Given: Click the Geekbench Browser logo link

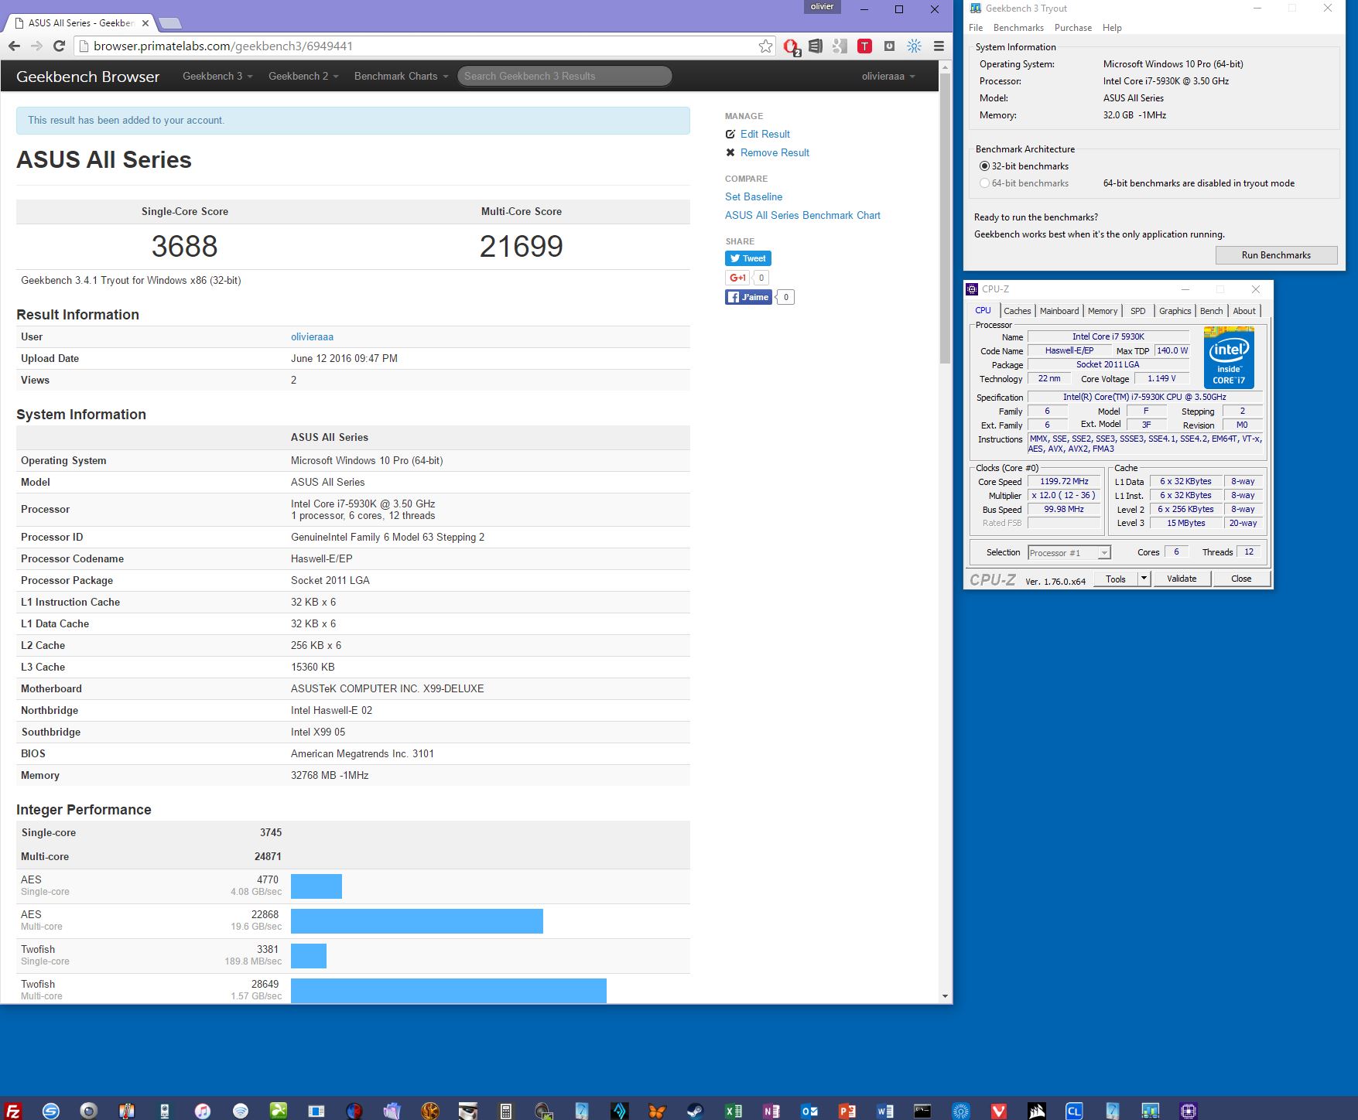Looking at the screenshot, I should pos(87,77).
